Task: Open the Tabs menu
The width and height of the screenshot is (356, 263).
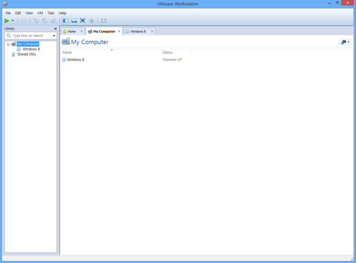Action: click(51, 13)
